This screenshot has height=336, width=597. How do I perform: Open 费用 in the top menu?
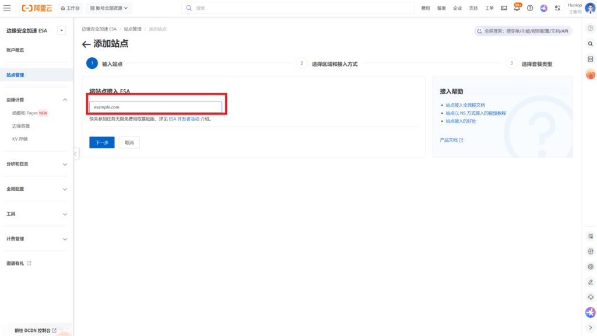(x=426, y=8)
